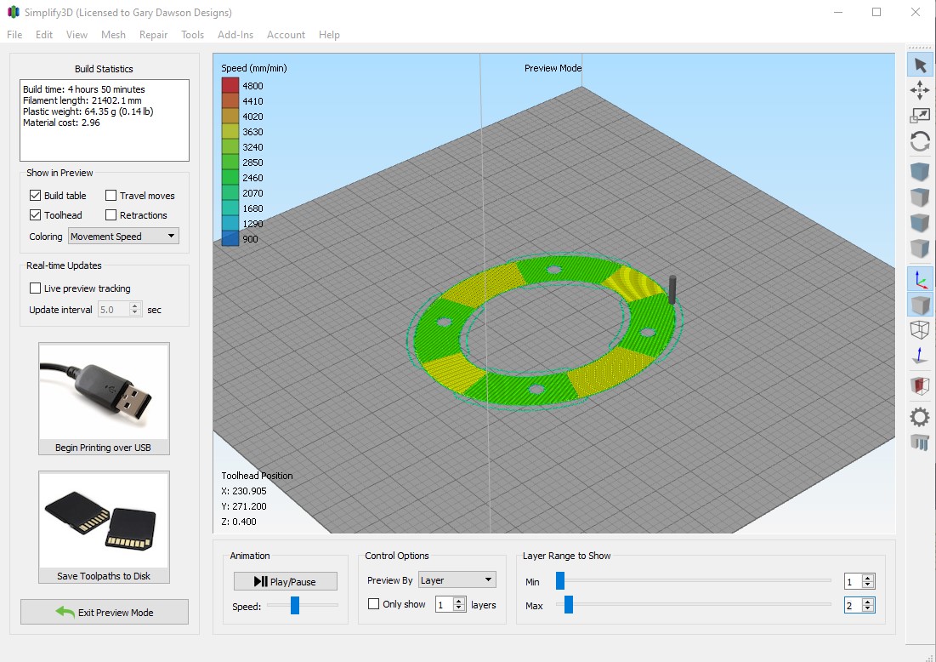Click 'Build time: 4 hours 50 minutes' text

pyautogui.click(x=83, y=89)
